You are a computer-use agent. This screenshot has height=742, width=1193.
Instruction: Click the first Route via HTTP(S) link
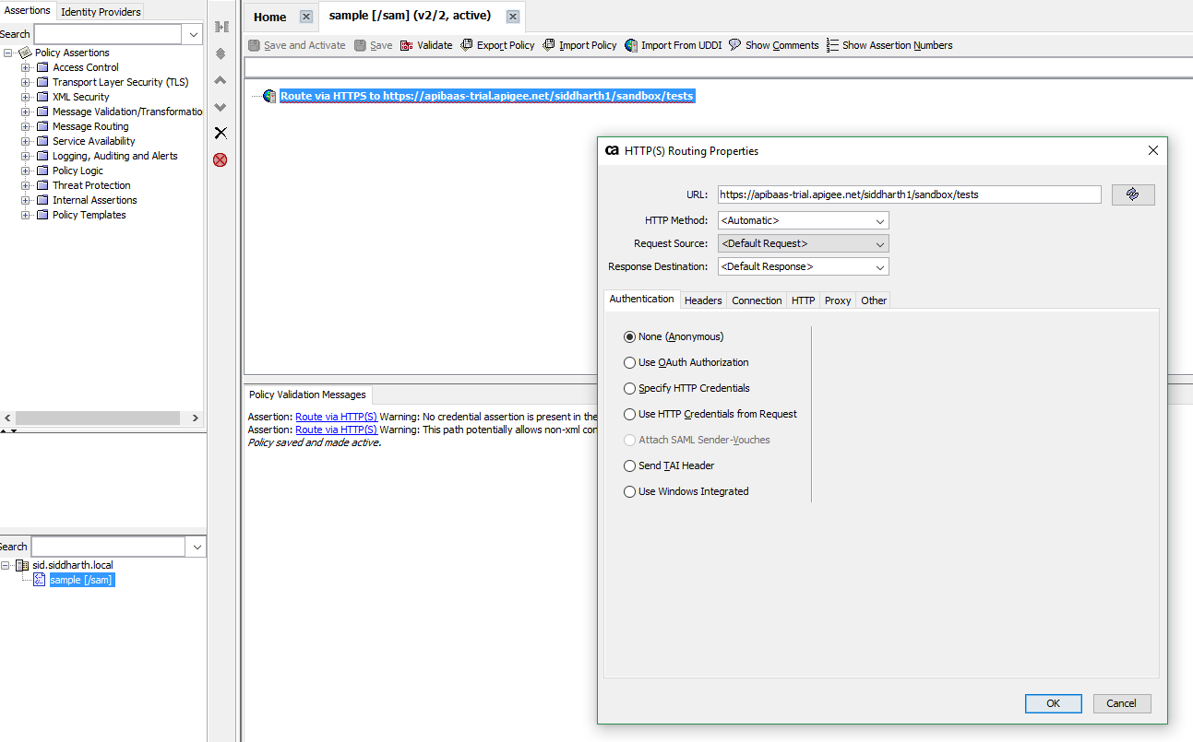(336, 417)
